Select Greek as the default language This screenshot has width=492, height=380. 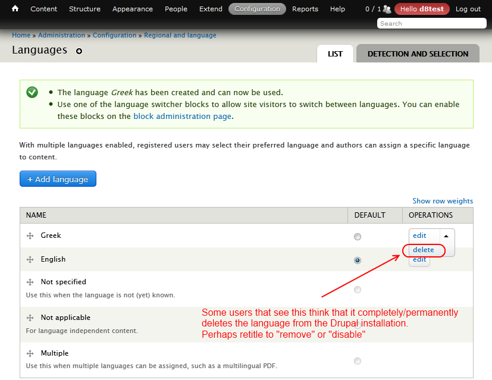(x=358, y=236)
